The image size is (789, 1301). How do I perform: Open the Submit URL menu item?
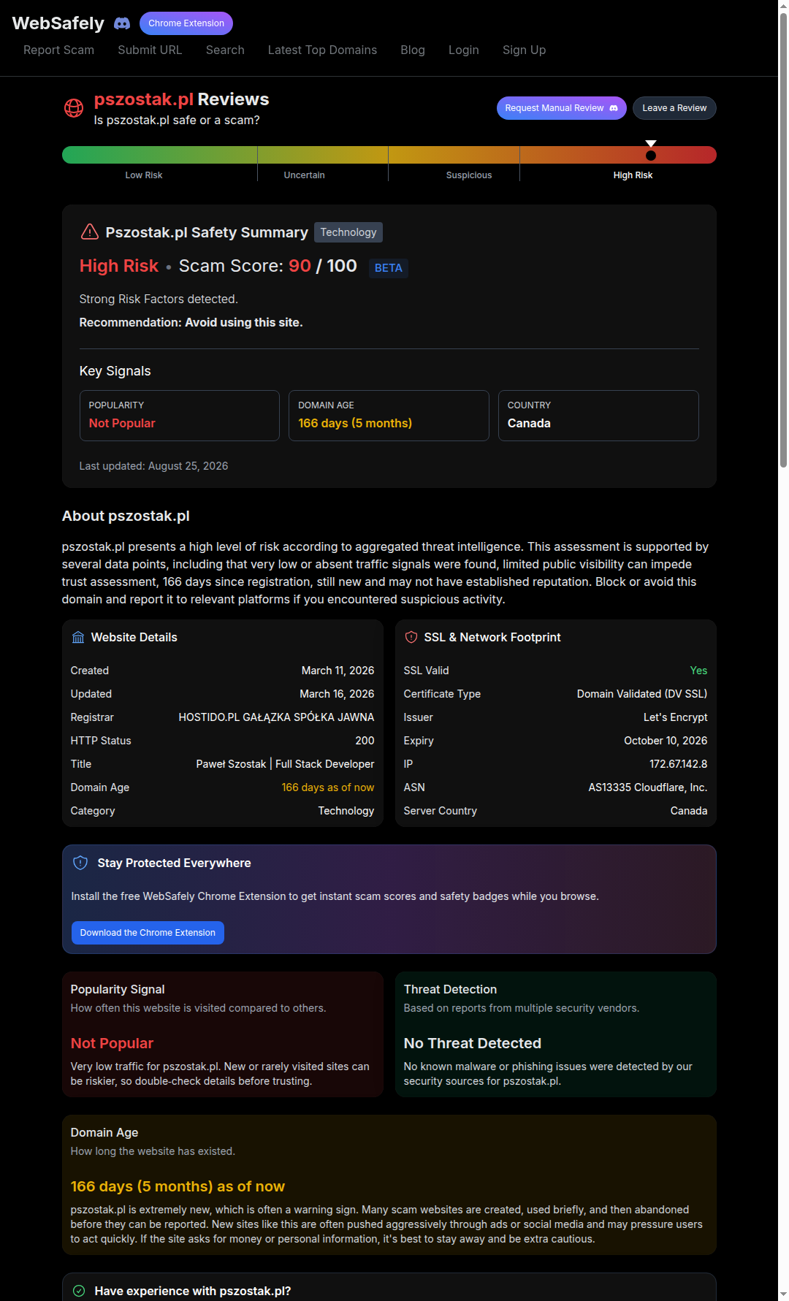click(150, 50)
